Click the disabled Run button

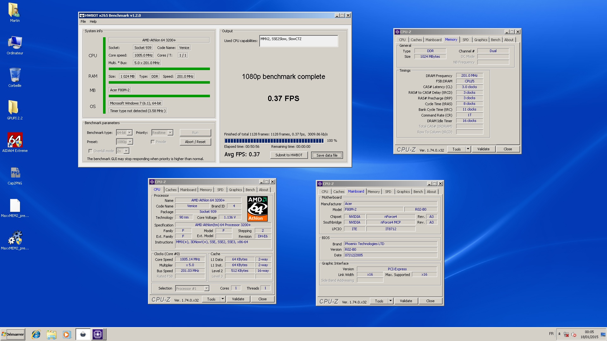[195, 133]
